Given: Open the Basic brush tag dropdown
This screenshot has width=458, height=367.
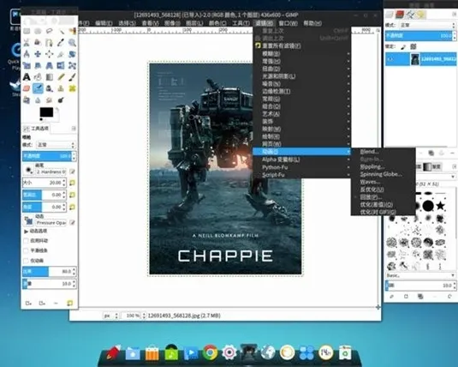Looking at the screenshot, I should pyautogui.click(x=420, y=275).
